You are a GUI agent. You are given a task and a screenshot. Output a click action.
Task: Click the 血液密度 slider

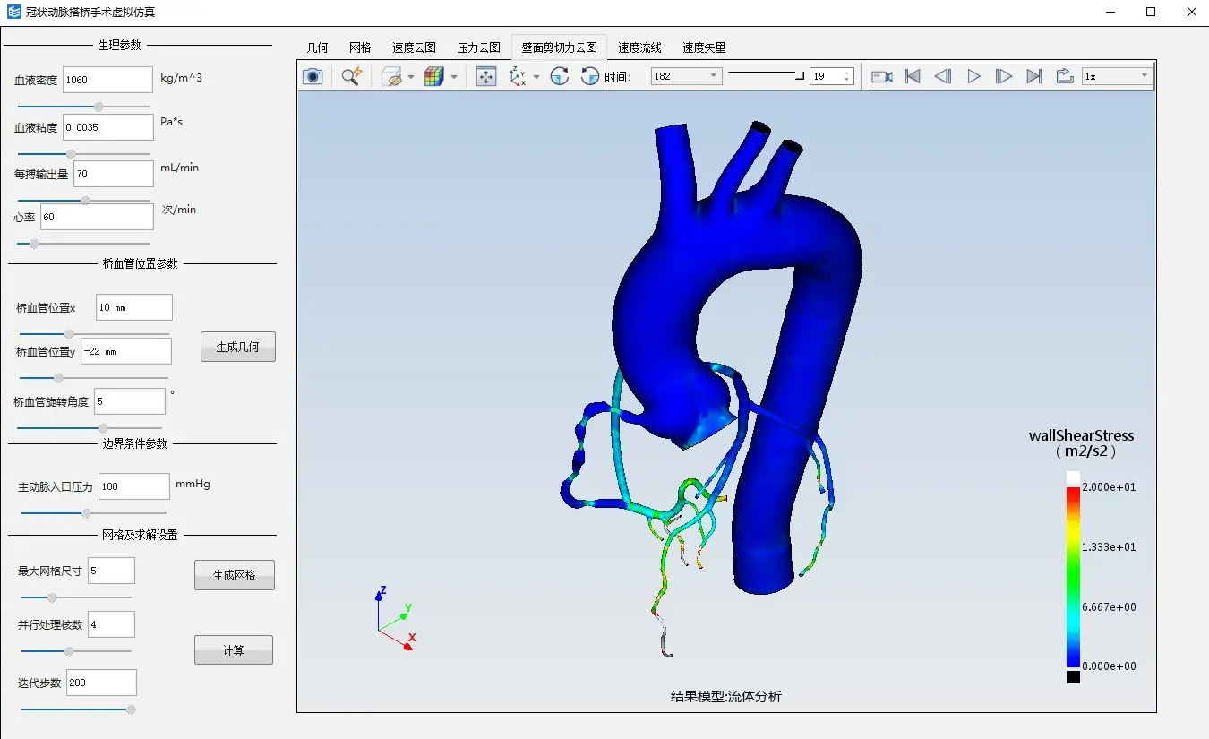[83, 107]
